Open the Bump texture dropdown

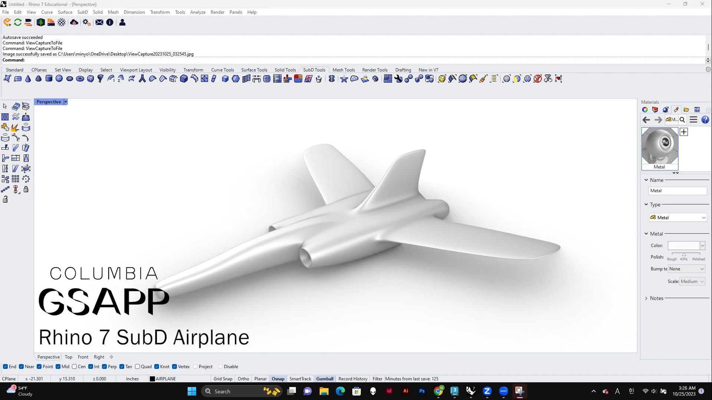tap(686, 269)
